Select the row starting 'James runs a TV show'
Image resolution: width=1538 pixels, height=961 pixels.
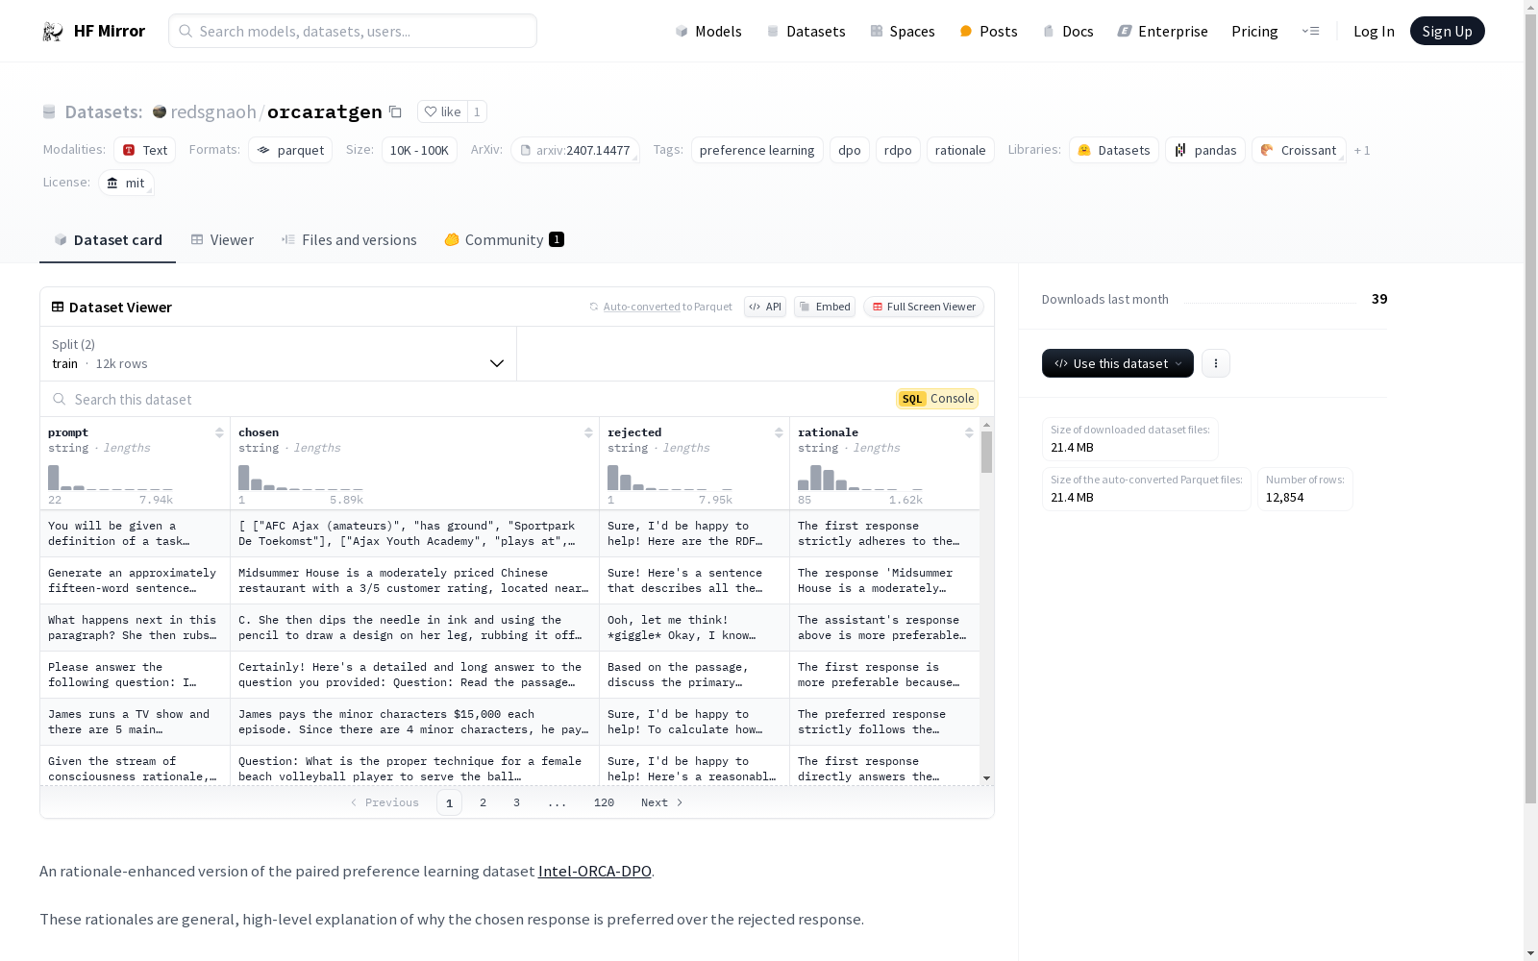[509, 722]
